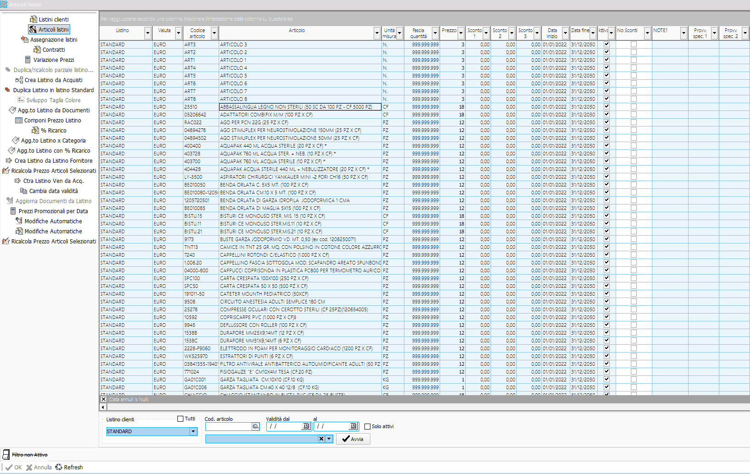Remove the 'Data annull is Null' filter with X
Image resolution: width=750 pixels, height=474 pixels.
pyautogui.click(x=104, y=399)
